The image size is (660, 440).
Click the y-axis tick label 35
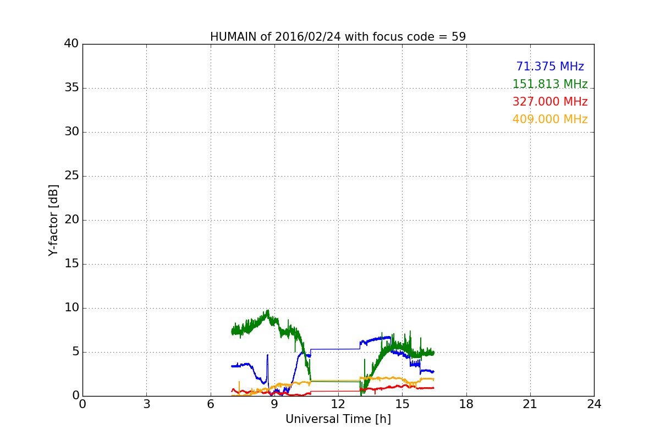coord(71,88)
